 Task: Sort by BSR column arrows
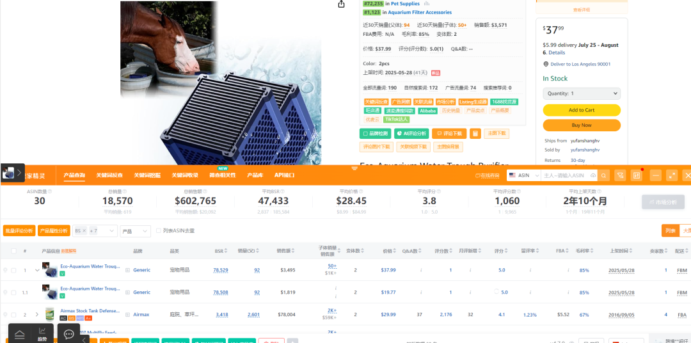226,251
